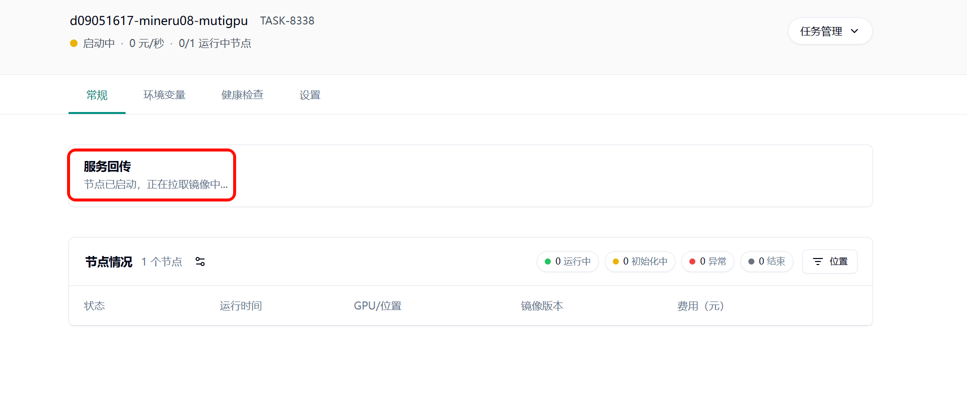The height and width of the screenshot is (419, 967).
Task: Click the GPU/位置 column header
Action: tap(378, 306)
